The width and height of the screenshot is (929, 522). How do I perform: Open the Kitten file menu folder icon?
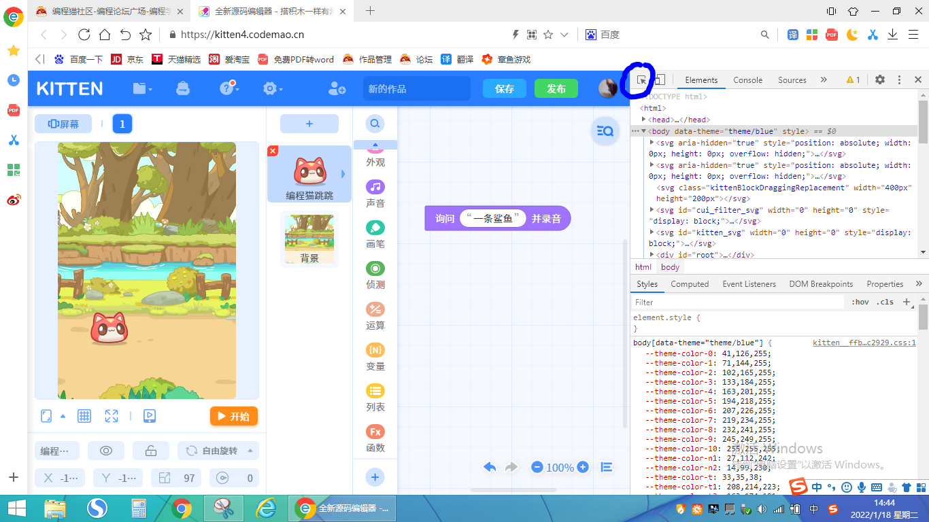pos(142,88)
